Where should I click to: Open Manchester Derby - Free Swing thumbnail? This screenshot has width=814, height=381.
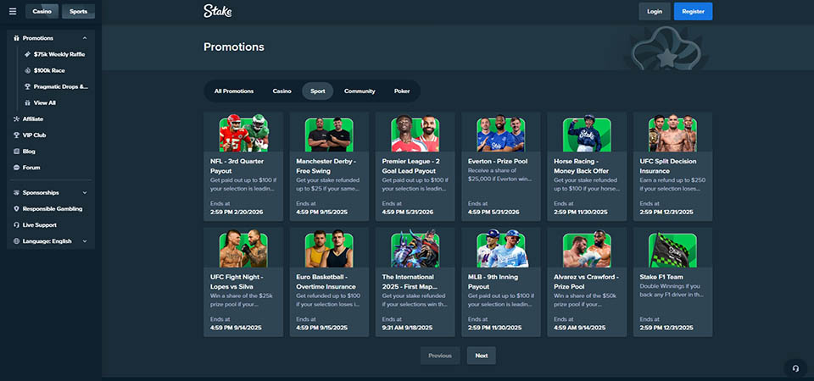[329, 134]
